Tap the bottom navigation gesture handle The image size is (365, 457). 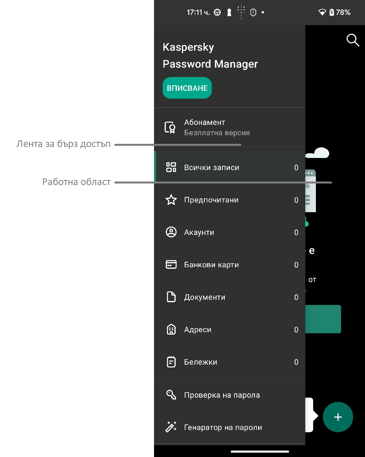[259, 451]
